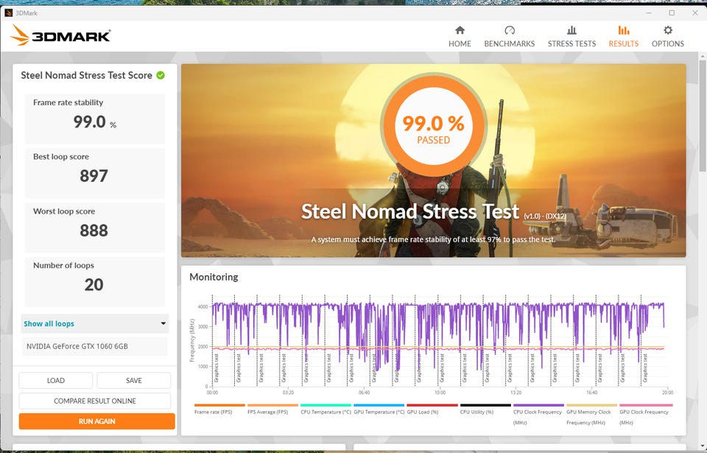Minimize the 3DMark window

click(x=649, y=13)
